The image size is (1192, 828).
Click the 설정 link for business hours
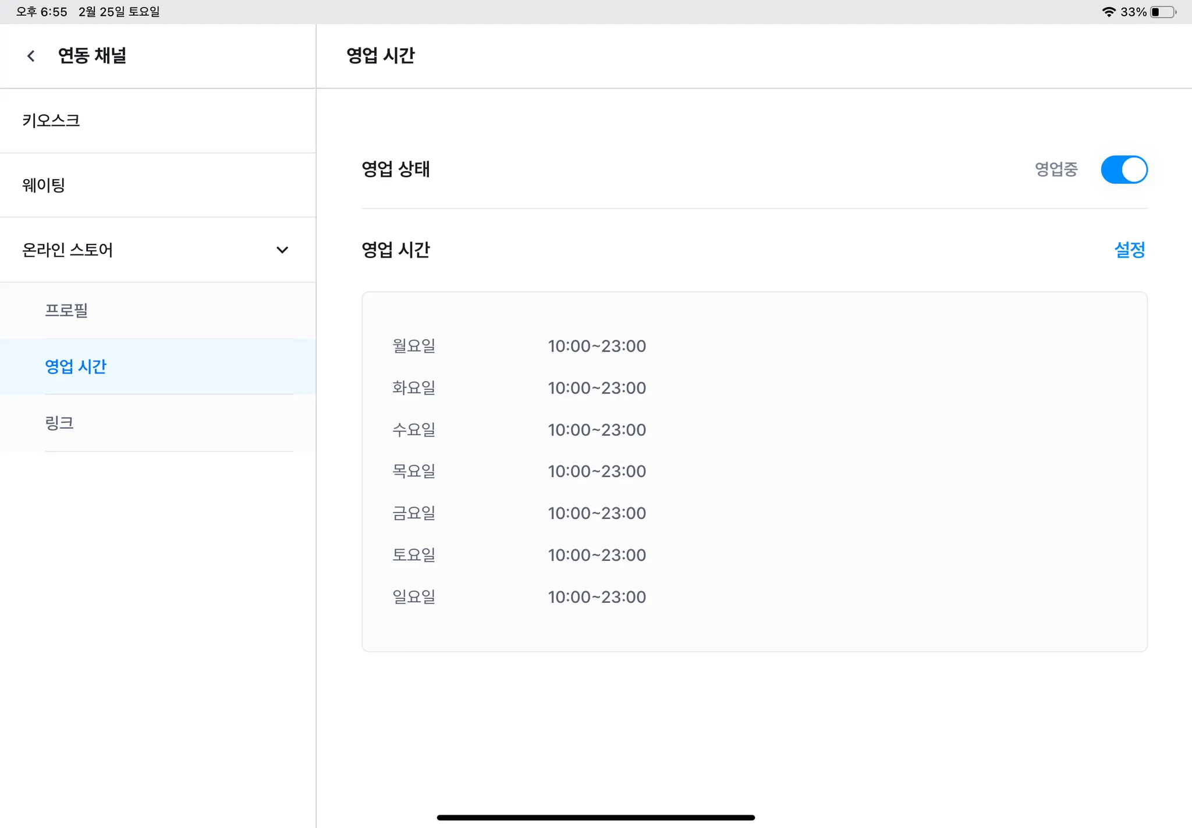coord(1129,250)
